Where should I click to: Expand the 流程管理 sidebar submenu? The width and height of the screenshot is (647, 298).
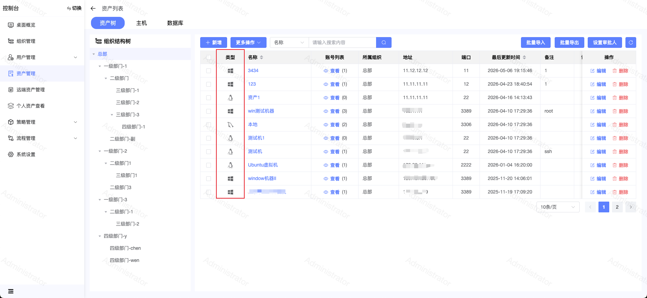(x=75, y=138)
